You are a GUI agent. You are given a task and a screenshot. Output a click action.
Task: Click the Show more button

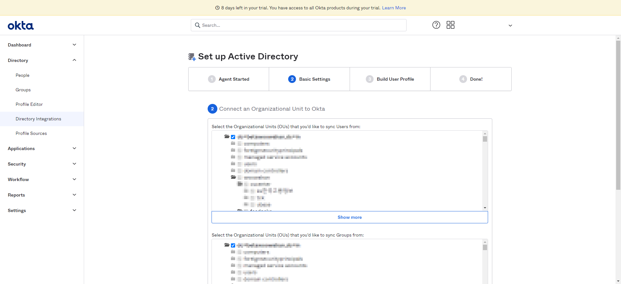(x=350, y=217)
